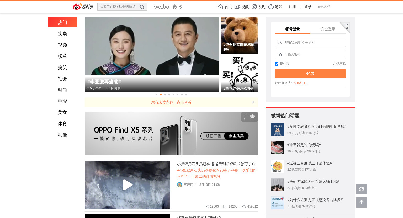Click 登录 in the top navigation

(x=308, y=7)
